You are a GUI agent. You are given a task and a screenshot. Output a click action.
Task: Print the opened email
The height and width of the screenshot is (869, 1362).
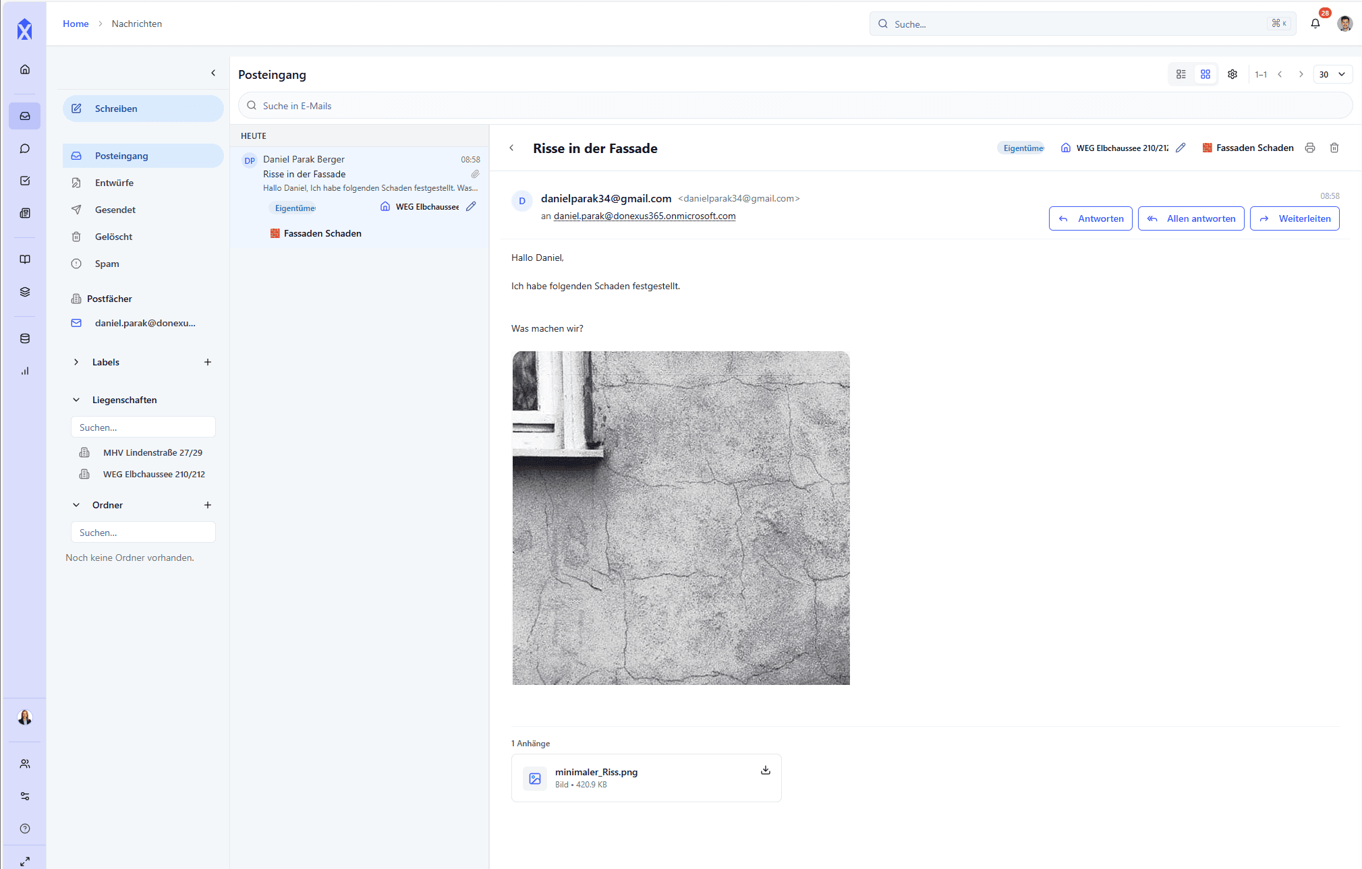(1309, 148)
